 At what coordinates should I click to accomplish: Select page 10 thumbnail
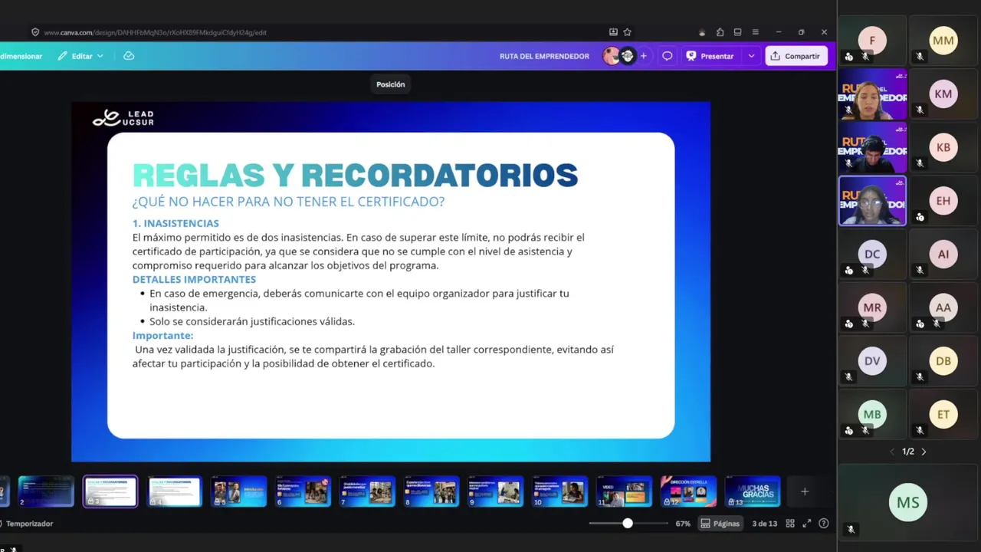[560, 491]
